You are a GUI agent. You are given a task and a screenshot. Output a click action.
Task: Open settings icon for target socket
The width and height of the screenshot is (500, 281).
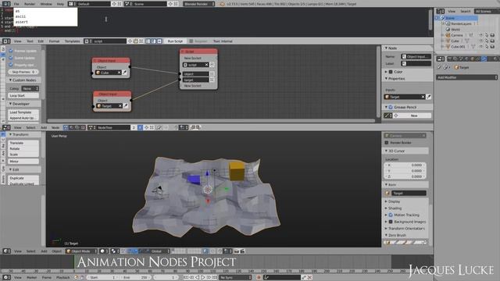212,80
